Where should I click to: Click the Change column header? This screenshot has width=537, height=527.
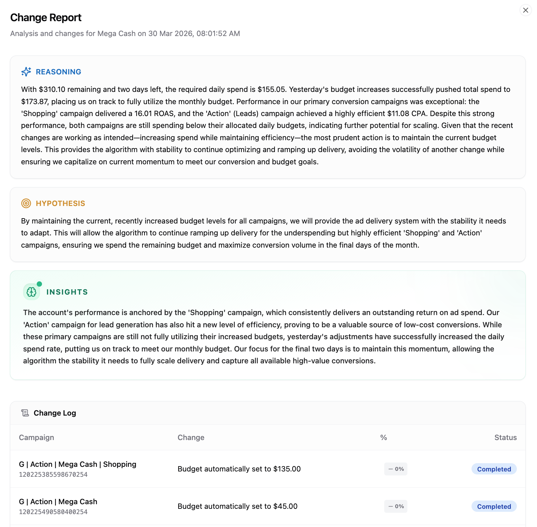[191, 437]
